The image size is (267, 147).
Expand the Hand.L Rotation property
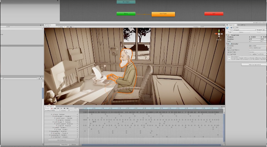[x=56, y=120]
